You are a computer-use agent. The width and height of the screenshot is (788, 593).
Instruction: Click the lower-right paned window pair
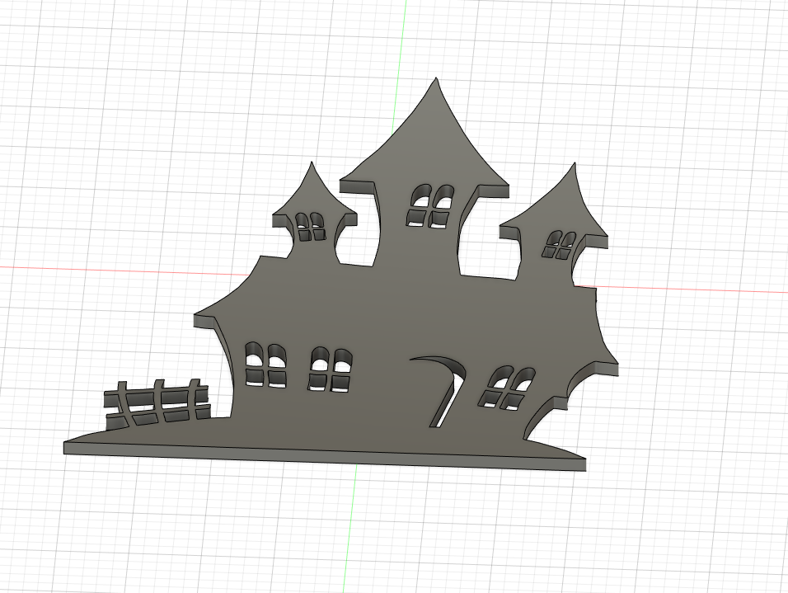click(x=507, y=388)
